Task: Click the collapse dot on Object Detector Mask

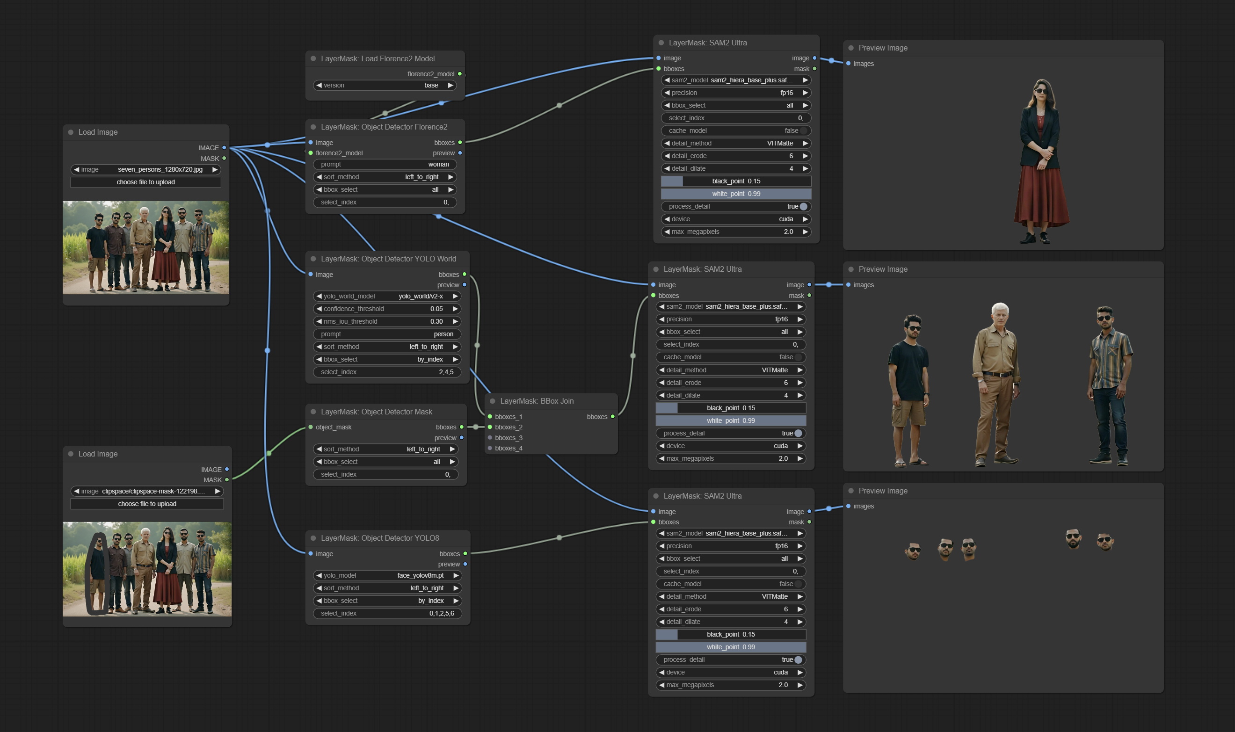Action: coord(313,412)
